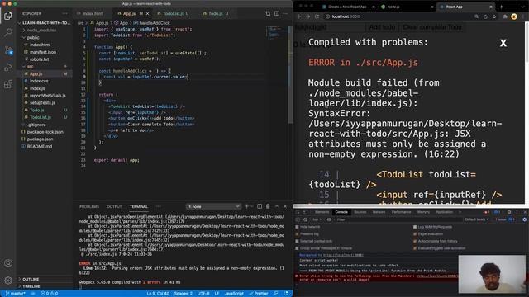Toggle Autocomplete from history checkbox

415,241
